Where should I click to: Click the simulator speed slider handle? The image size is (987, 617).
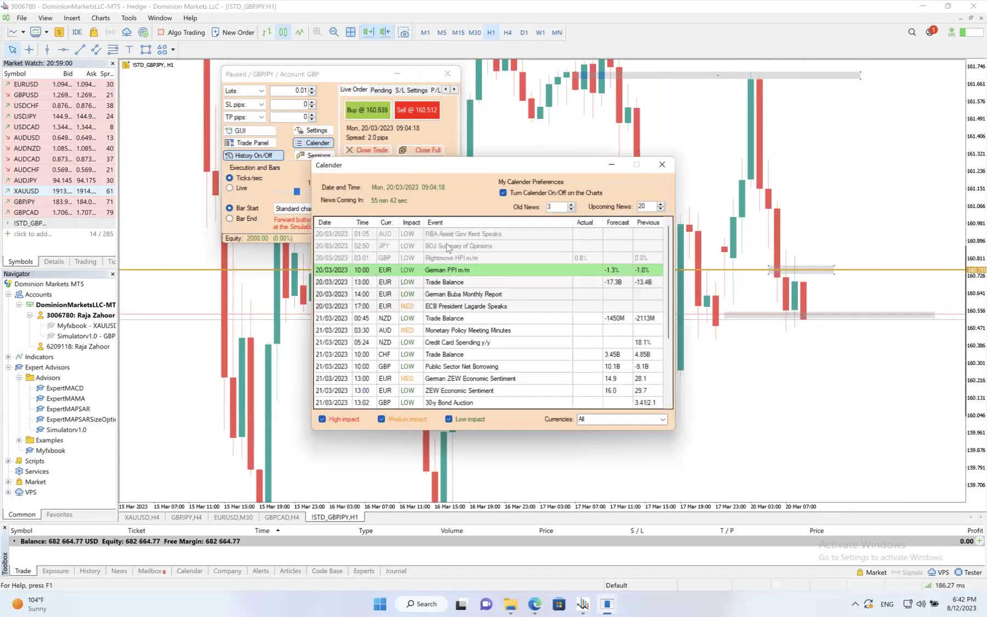297,191
